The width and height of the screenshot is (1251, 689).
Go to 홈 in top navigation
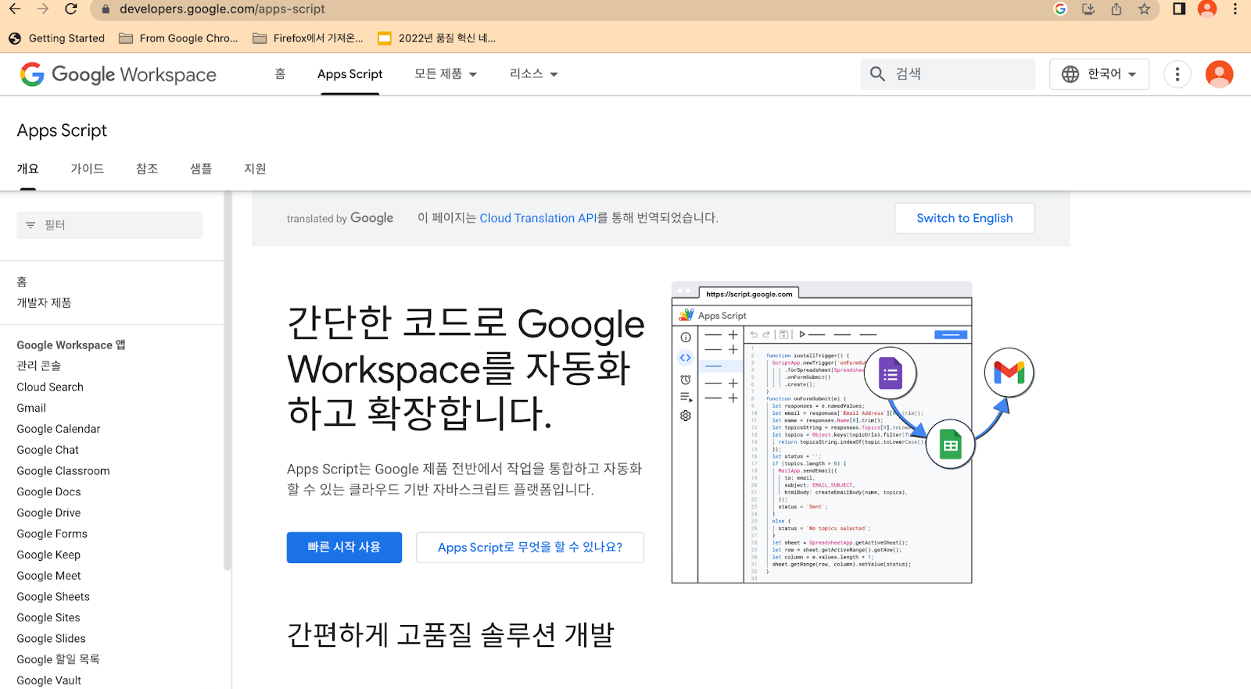pyautogui.click(x=280, y=73)
